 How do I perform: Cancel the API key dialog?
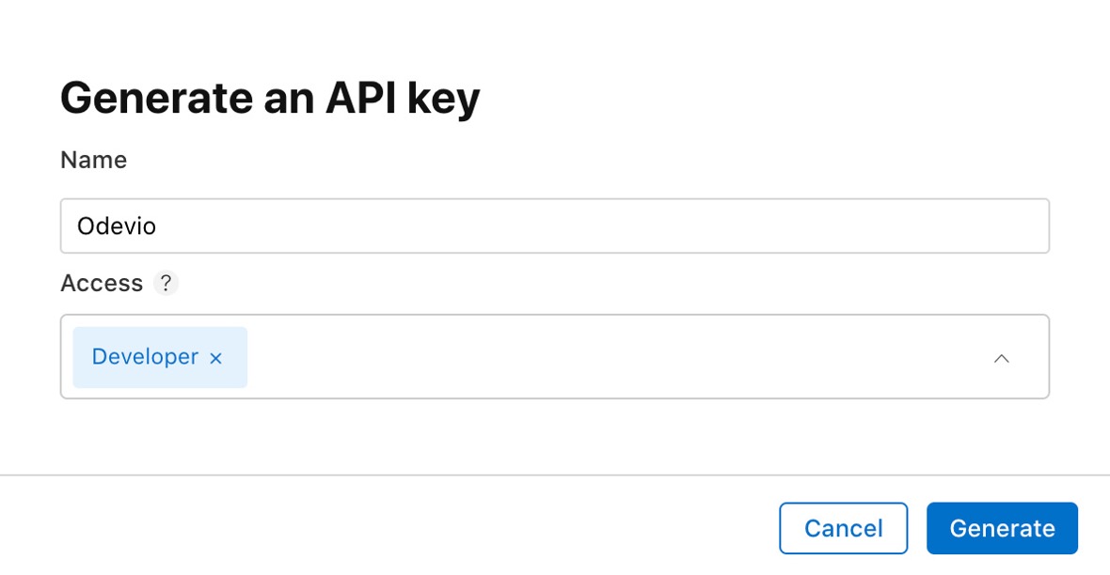tap(843, 528)
